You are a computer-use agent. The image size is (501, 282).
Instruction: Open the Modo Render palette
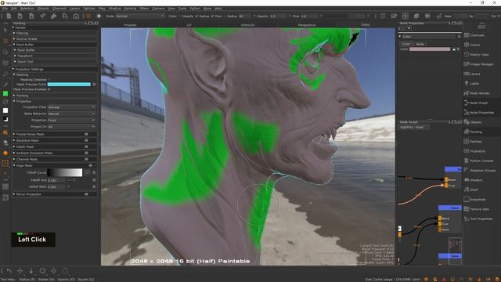(x=477, y=93)
